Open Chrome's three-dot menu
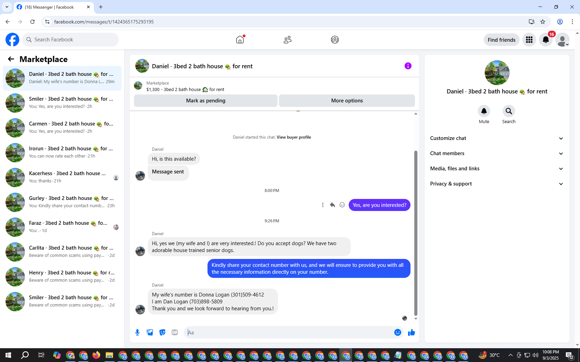580x362 pixels. (572, 22)
